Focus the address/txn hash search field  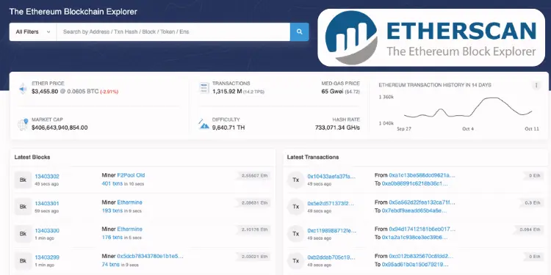pos(173,32)
